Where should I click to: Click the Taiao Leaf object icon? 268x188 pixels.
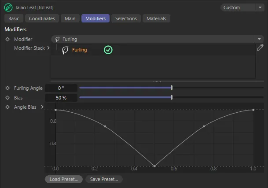8,7
